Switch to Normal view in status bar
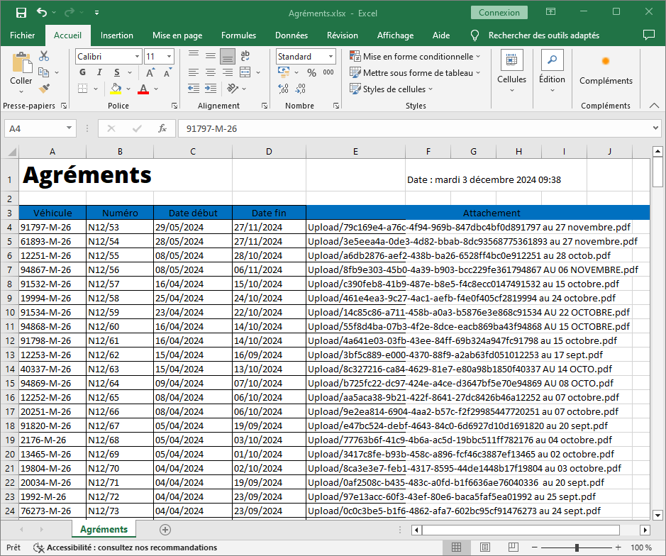This screenshot has width=666, height=556. tap(457, 547)
